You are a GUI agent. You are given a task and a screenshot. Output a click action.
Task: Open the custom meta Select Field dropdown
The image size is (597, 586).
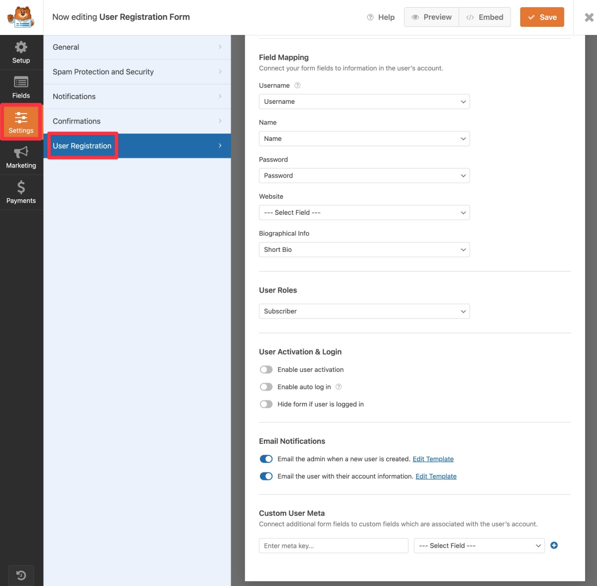tap(479, 545)
